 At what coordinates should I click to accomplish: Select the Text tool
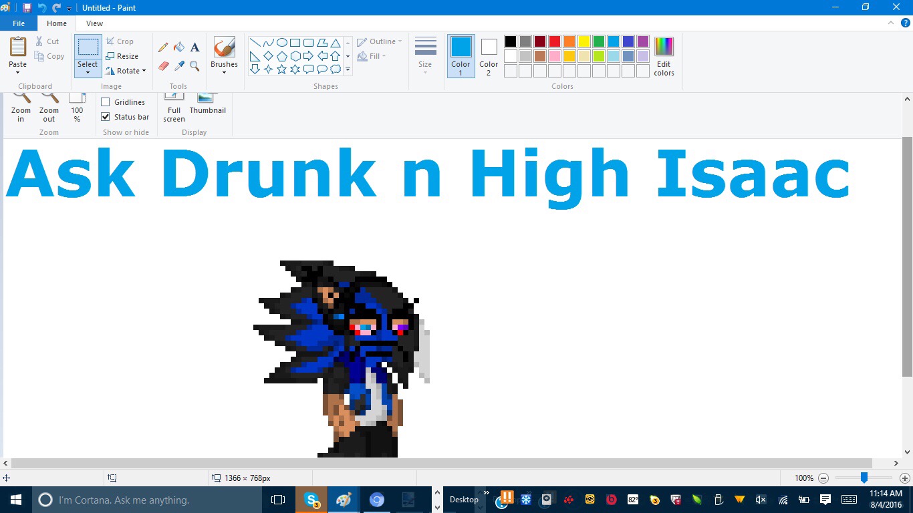[195, 47]
